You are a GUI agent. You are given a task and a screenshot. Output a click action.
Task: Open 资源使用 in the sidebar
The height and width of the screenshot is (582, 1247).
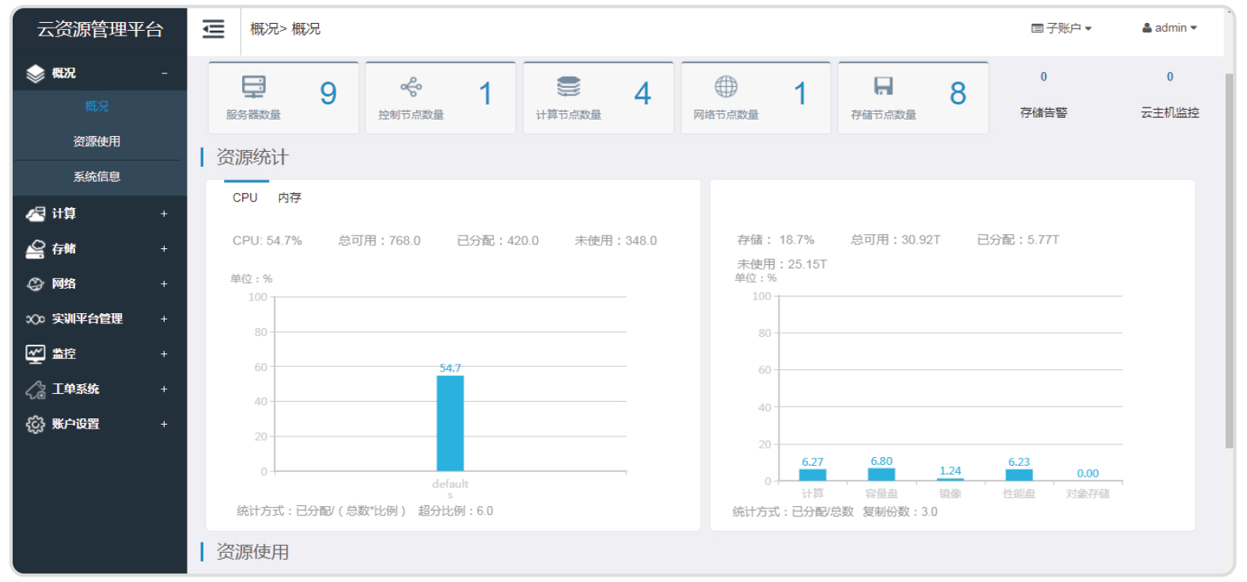(x=97, y=142)
